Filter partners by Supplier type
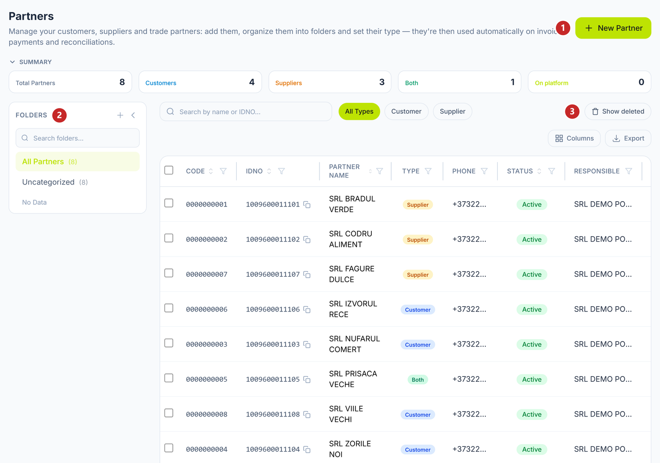Image resolution: width=660 pixels, height=463 pixels. [452, 112]
